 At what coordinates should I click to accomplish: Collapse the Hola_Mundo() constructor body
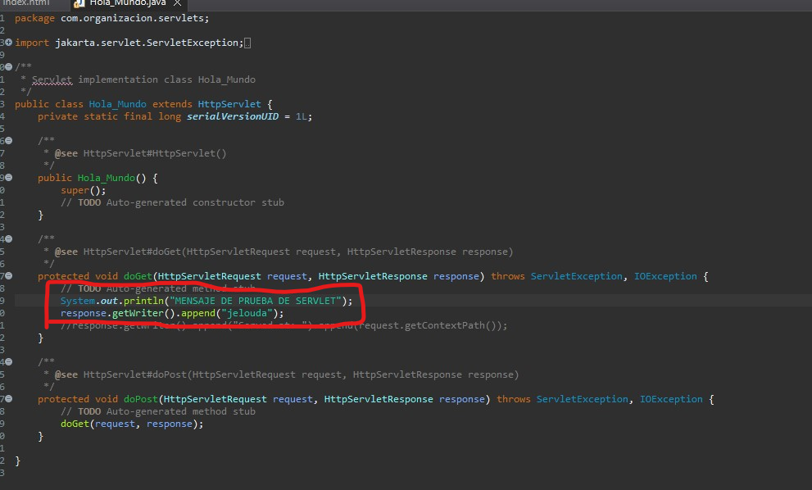(8, 178)
